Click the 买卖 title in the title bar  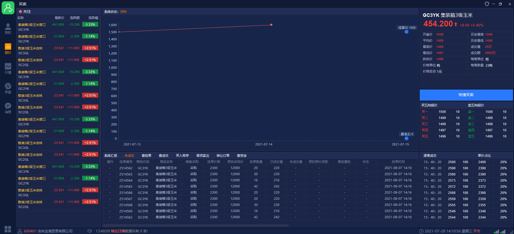click(x=22, y=4)
